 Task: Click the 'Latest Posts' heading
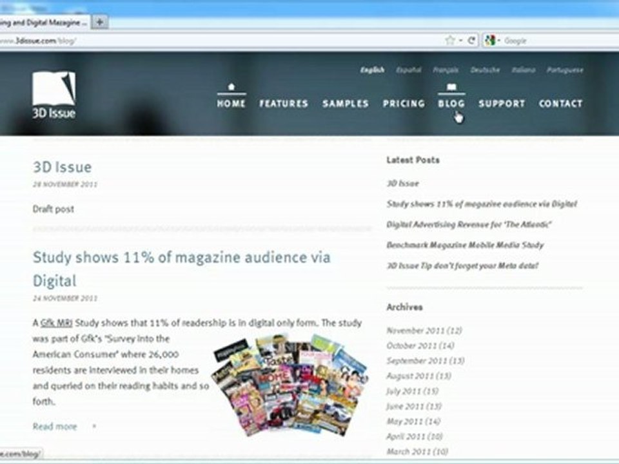click(413, 160)
